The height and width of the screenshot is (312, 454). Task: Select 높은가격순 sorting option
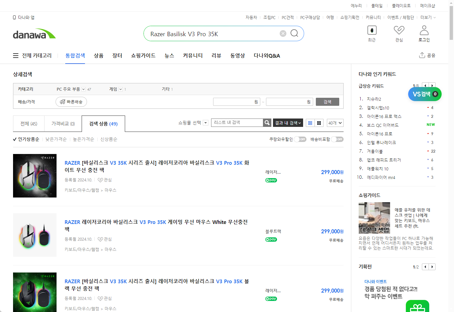click(x=84, y=139)
